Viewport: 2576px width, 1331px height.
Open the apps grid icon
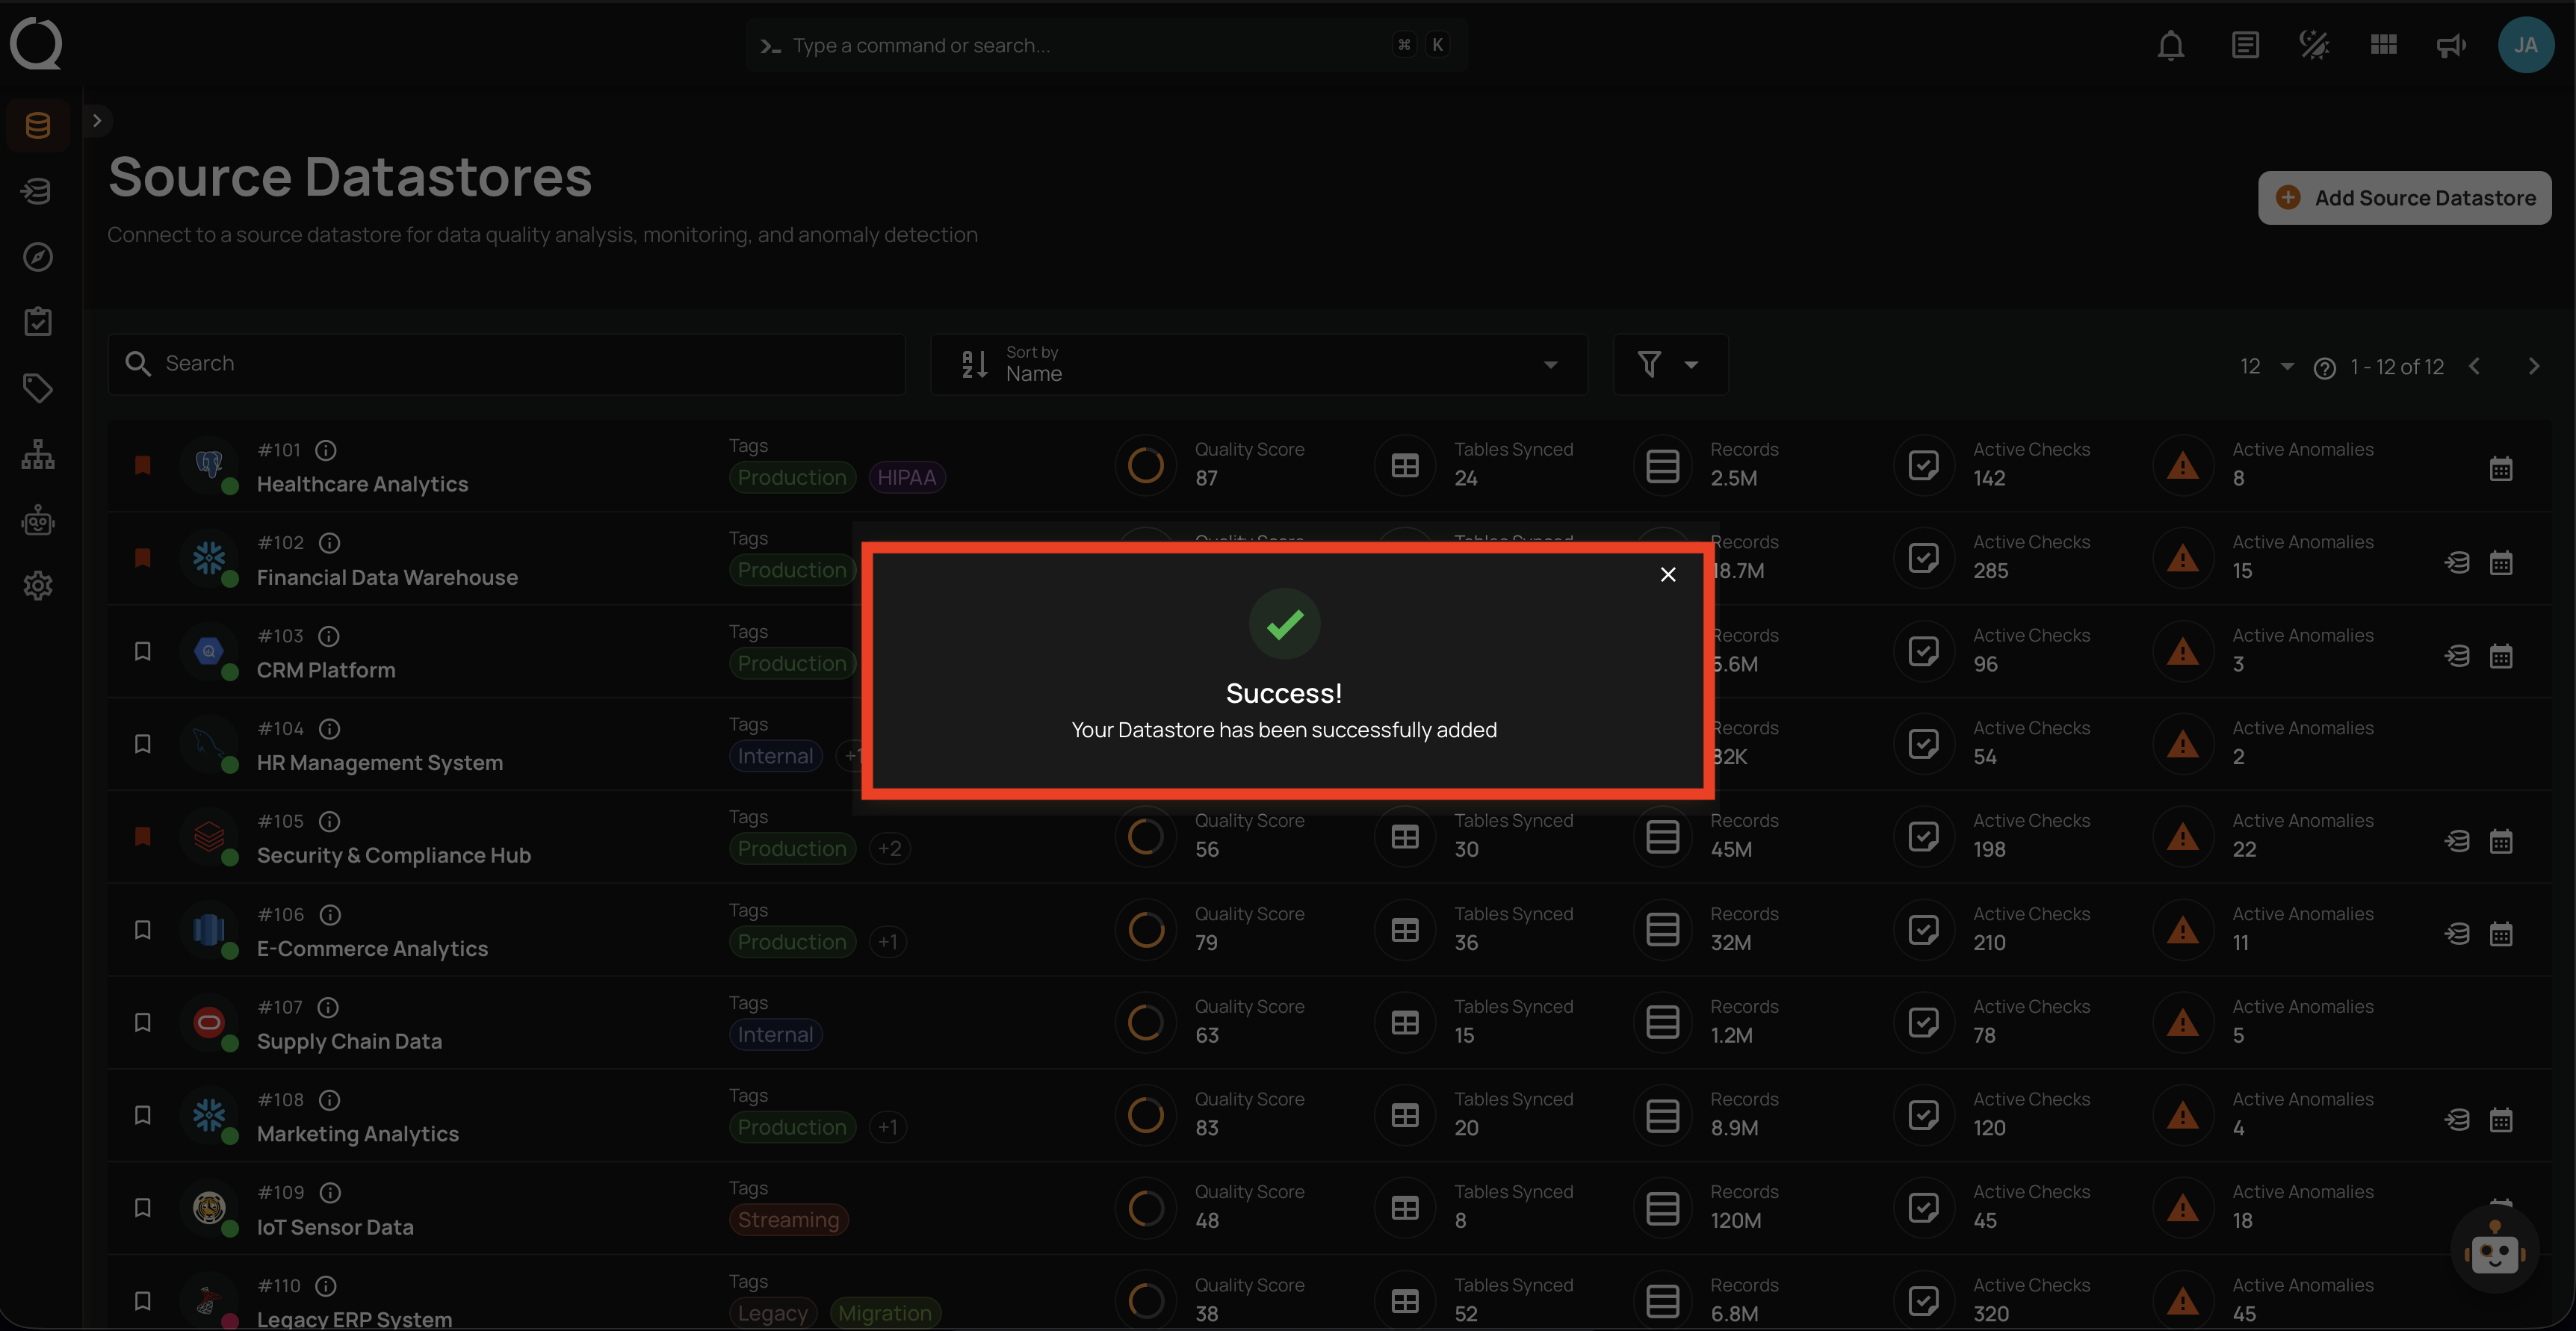click(x=2383, y=46)
